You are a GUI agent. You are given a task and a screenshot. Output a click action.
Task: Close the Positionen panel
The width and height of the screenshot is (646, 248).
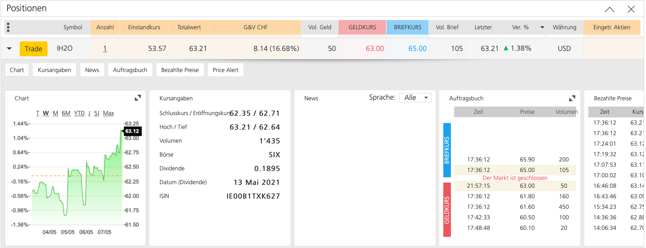pyautogui.click(x=631, y=9)
